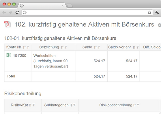161x114 pixels.
Task: Filter the Subkategorien column
Action: pyautogui.click(x=74, y=105)
